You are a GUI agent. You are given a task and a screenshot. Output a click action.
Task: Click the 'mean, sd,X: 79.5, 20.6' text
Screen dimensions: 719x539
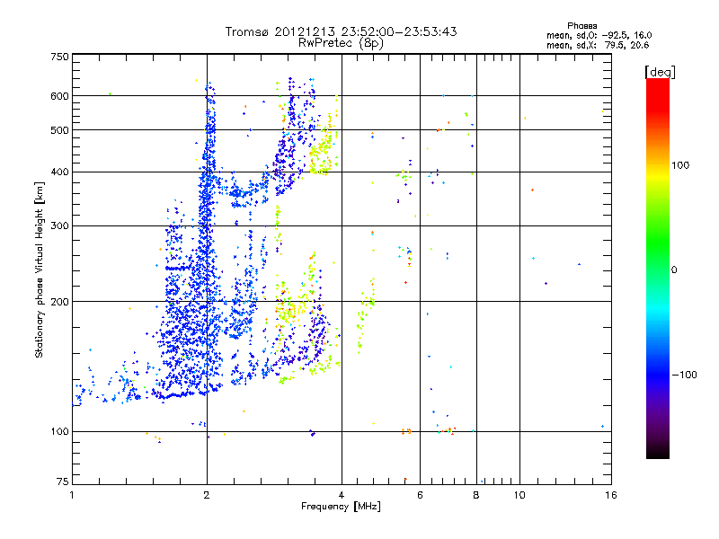598,45
